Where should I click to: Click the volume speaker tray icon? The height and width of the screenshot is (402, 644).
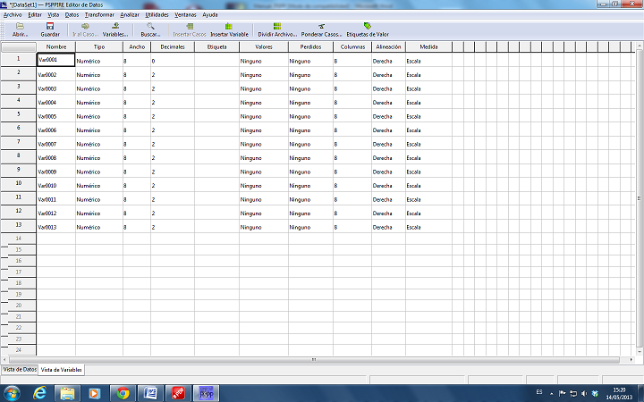[x=584, y=393]
